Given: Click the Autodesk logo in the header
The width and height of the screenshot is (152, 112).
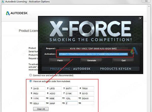Looking at the screenshot, I should (17, 13).
